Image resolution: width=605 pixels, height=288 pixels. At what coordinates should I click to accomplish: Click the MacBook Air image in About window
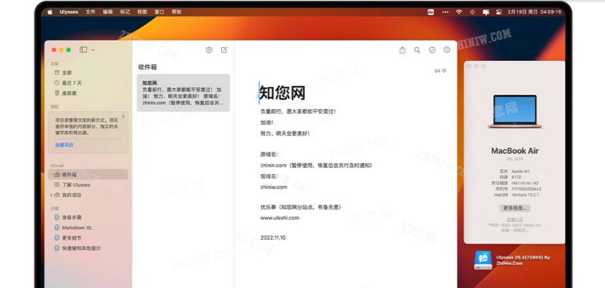[515, 111]
